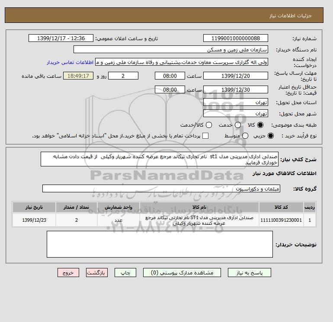The height and width of the screenshot is (322, 333).
Task: Click the چاپ print button
Action: coord(125,273)
